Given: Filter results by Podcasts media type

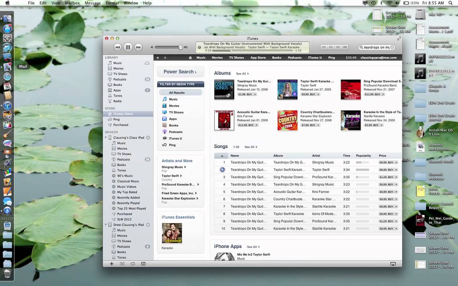Looking at the screenshot, I should pyautogui.click(x=176, y=132).
